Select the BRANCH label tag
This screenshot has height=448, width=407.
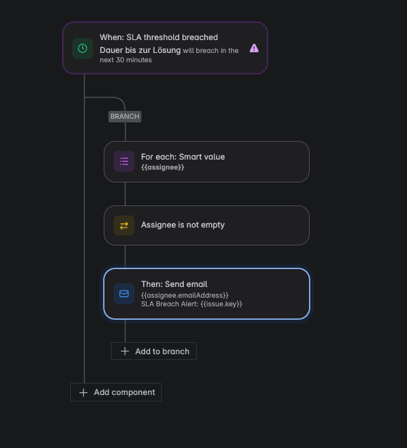click(x=124, y=117)
